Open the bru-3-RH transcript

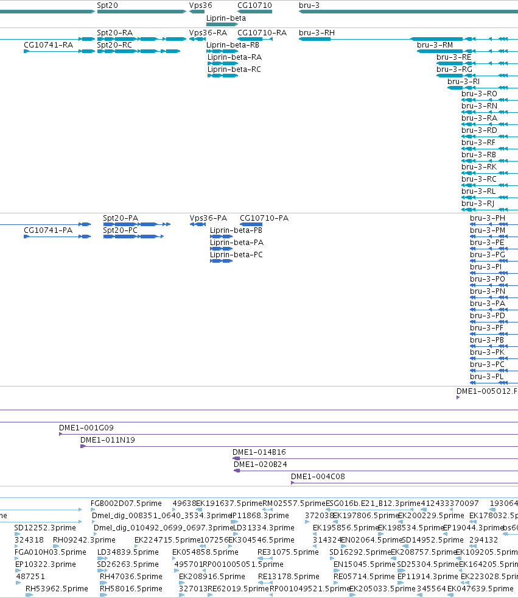[317, 33]
